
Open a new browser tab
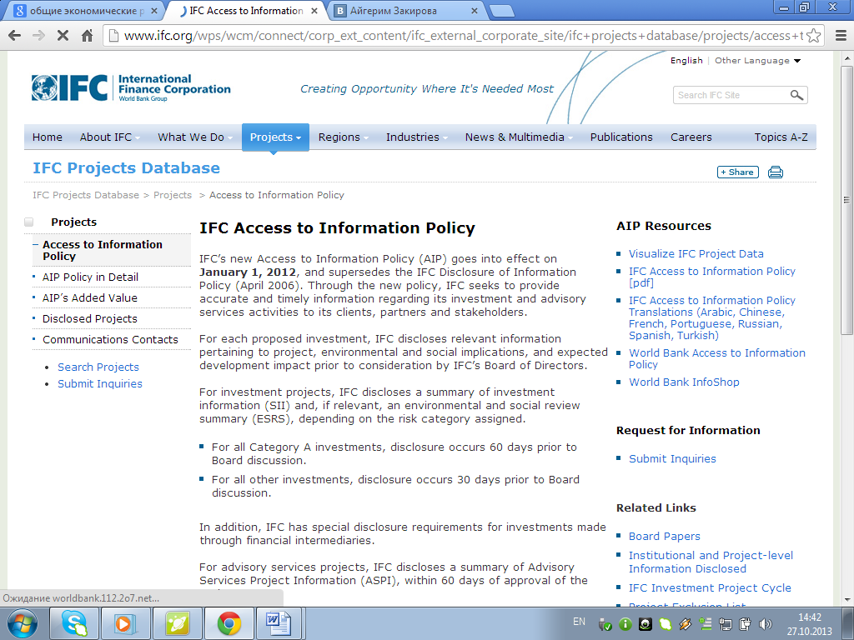coord(501,11)
